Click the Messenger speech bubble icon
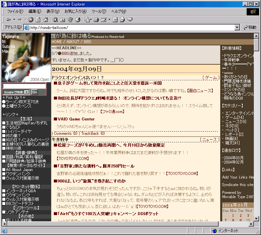Screen dimensions: 261x235 pos(130,20)
